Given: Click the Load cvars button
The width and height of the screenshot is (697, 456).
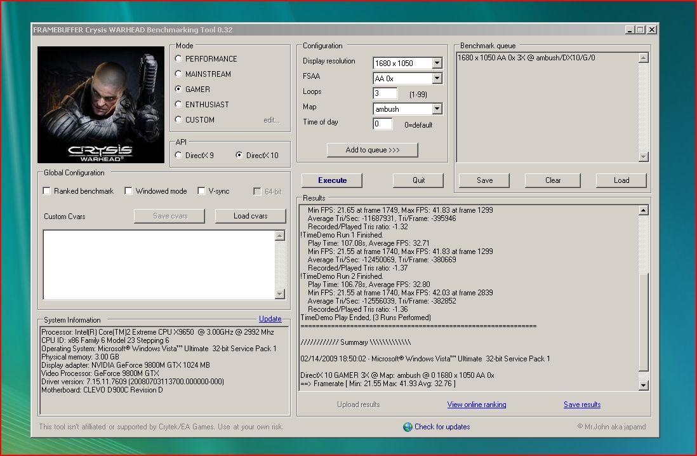Looking at the screenshot, I should click(251, 216).
